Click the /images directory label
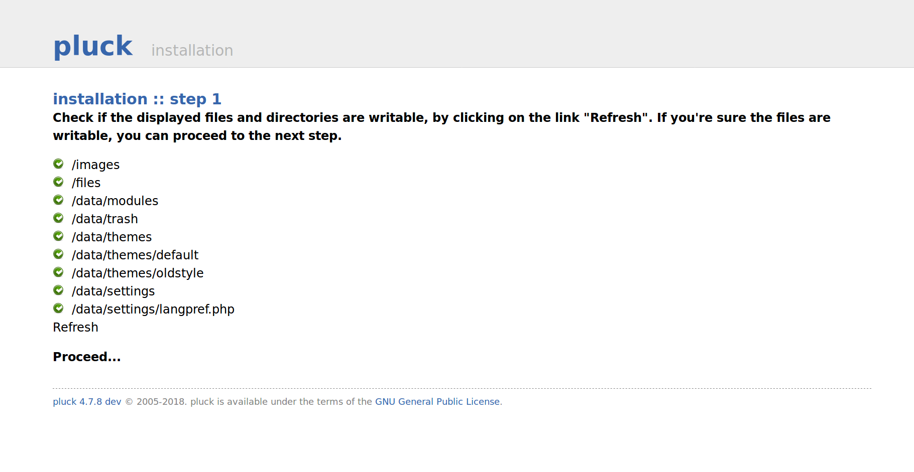 [95, 165]
